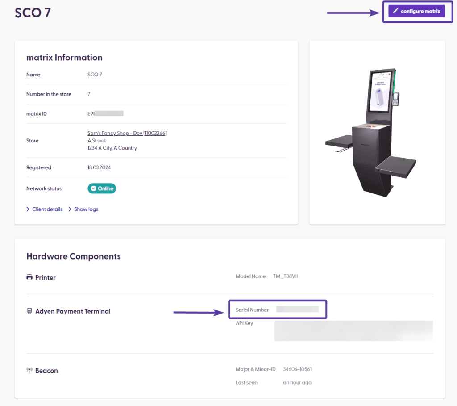
Task: Click the beacon ID 34606-10561
Action: pyautogui.click(x=297, y=369)
